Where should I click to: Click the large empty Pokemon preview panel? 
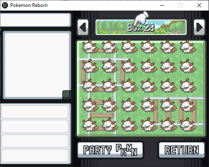pos(37,65)
